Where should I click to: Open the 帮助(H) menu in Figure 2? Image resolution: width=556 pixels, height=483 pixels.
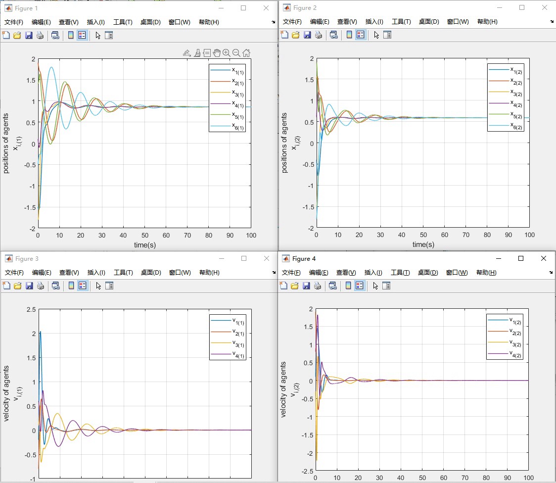point(487,22)
